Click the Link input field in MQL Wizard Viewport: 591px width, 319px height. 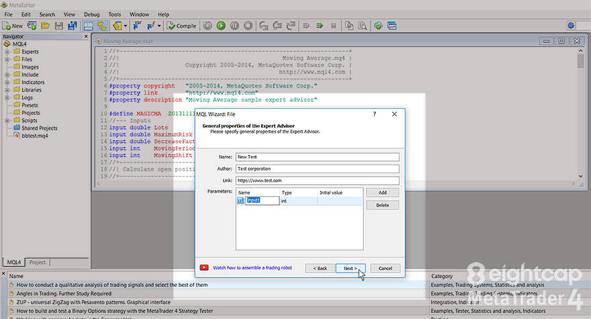[x=318, y=180]
